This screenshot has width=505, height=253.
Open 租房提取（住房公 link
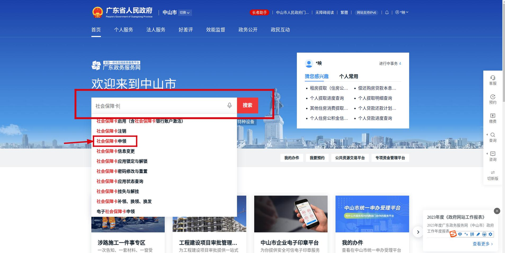click(x=329, y=88)
